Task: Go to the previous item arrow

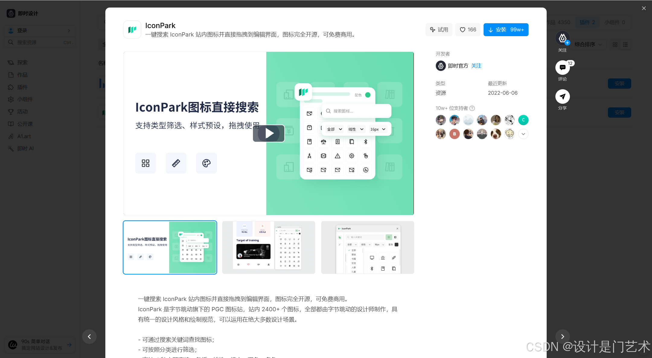Action: click(89, 337)
